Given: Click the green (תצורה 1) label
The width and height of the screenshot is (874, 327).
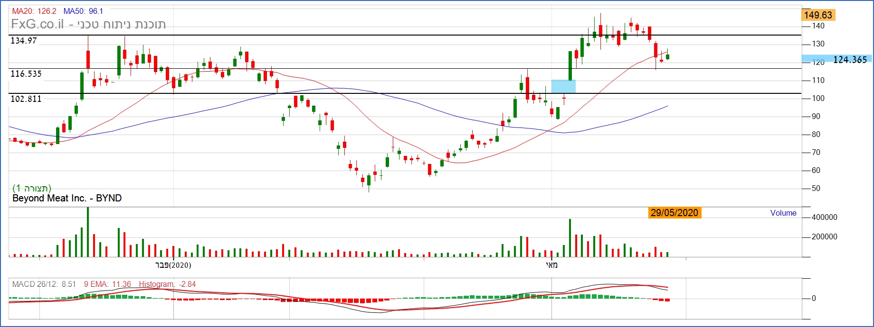Looking at the screenshot, I should [x=32, y=188].
